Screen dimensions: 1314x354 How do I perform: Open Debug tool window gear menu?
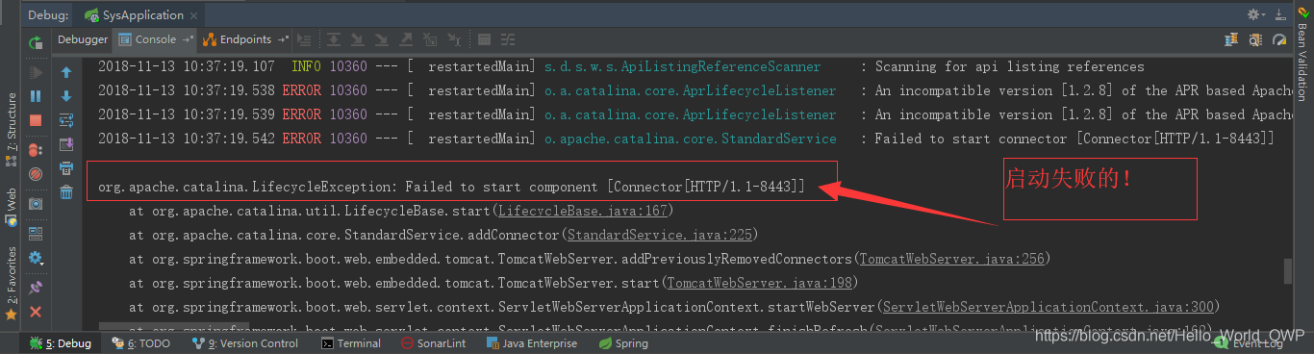tap(1257, 14)
